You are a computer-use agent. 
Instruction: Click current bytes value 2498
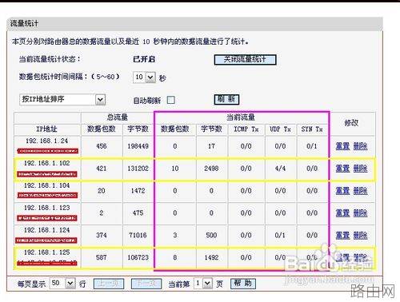[x=211, y=169]
